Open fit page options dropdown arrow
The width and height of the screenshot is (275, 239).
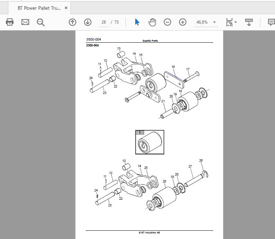[x=236, y=22]
